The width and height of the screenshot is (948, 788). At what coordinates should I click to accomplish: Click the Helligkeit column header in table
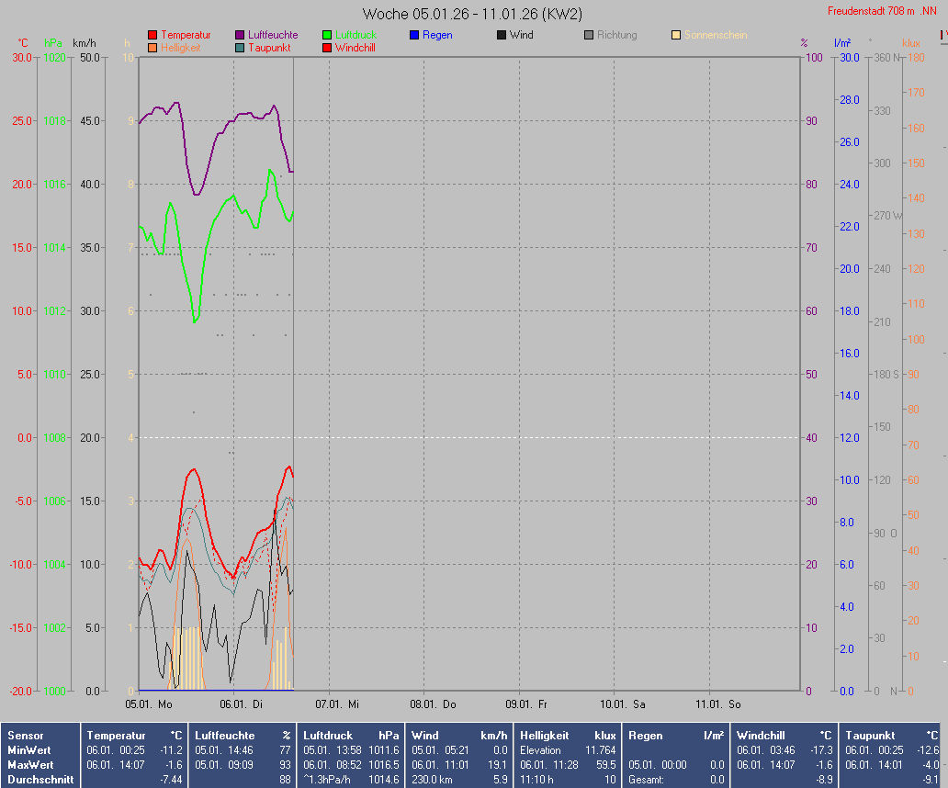pos(544,736)
